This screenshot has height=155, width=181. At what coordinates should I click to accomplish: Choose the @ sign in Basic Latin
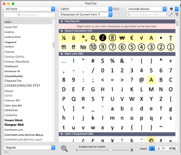(x=142, y=80)
